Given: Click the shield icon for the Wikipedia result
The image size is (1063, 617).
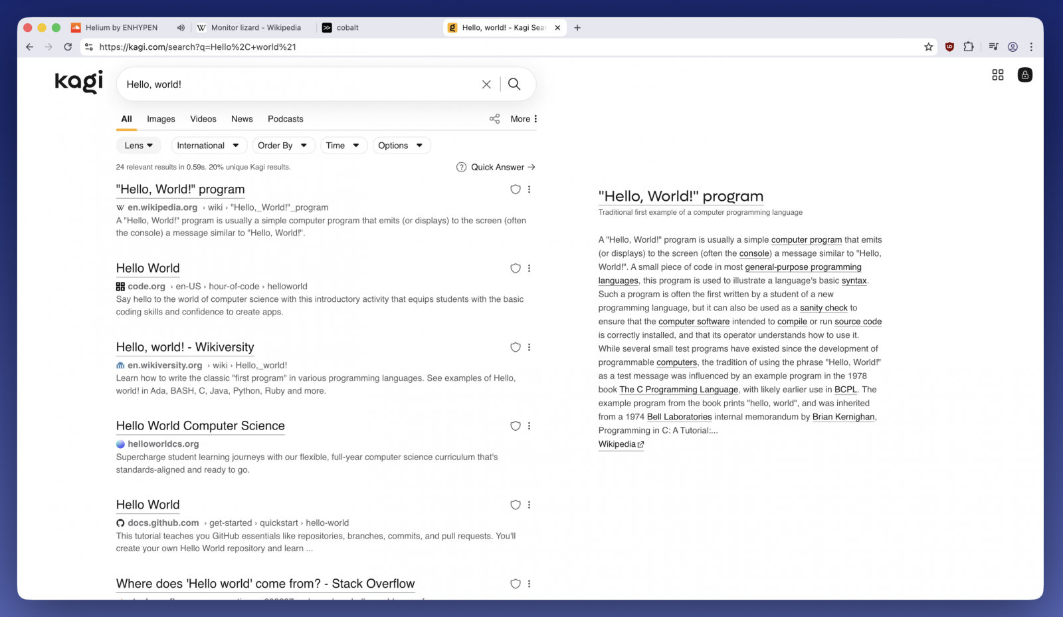Looking at the screenshot, I should pos(515,189).
